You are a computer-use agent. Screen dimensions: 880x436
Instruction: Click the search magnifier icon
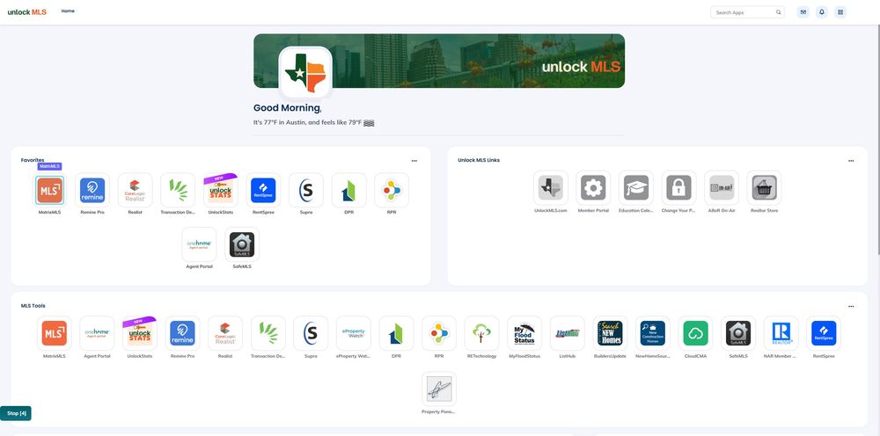point(779,12)
